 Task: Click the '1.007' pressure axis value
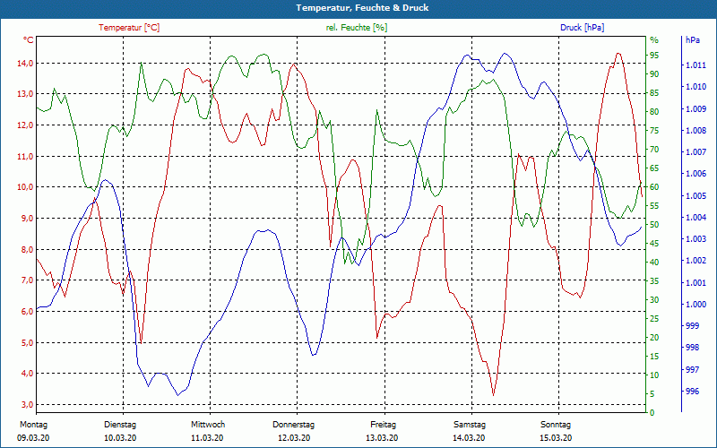pyautogui.click(x=695, y=152)
